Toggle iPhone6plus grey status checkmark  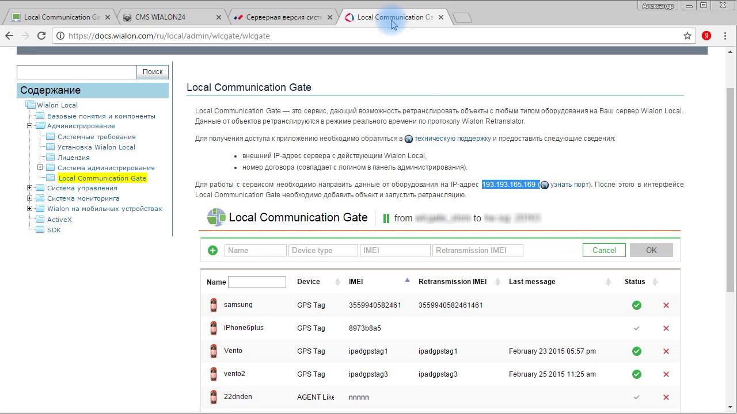coord(637,328)
